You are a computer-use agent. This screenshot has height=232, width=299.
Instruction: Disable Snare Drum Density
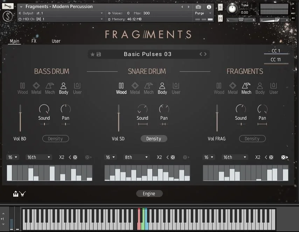[154, 139]
